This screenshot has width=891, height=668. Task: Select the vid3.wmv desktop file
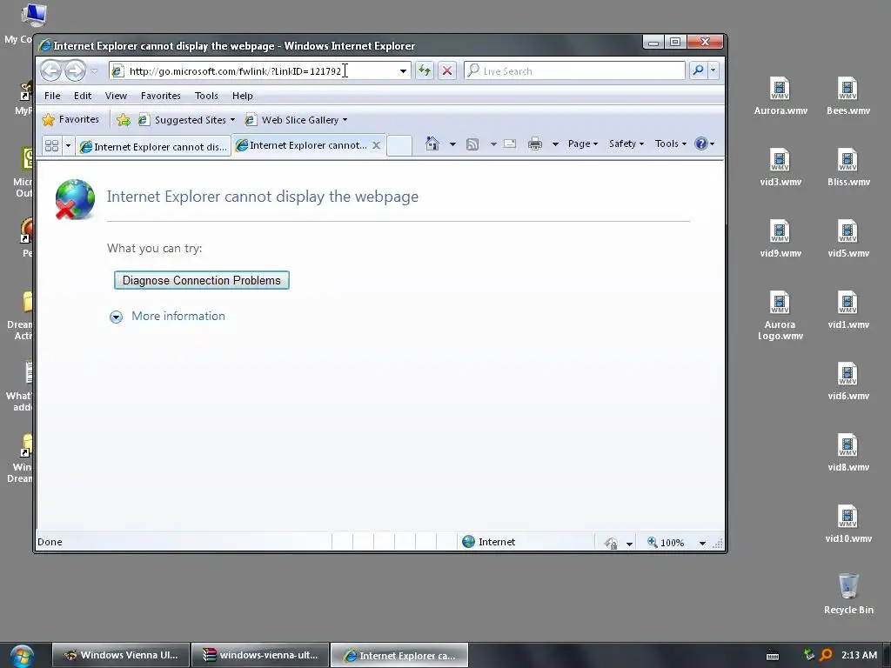(780, 168)
